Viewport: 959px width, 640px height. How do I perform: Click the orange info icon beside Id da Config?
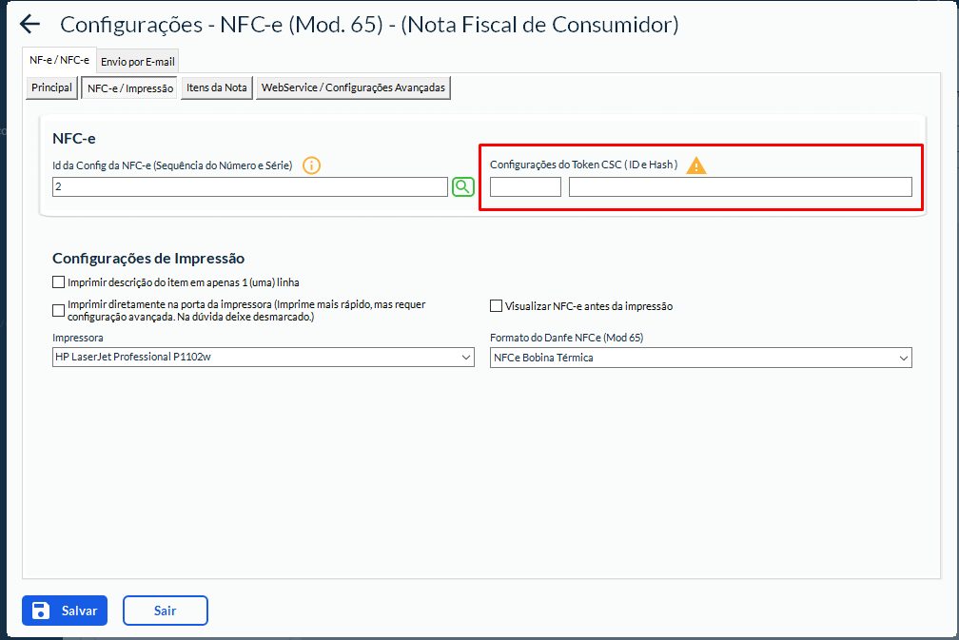(311, 165)
